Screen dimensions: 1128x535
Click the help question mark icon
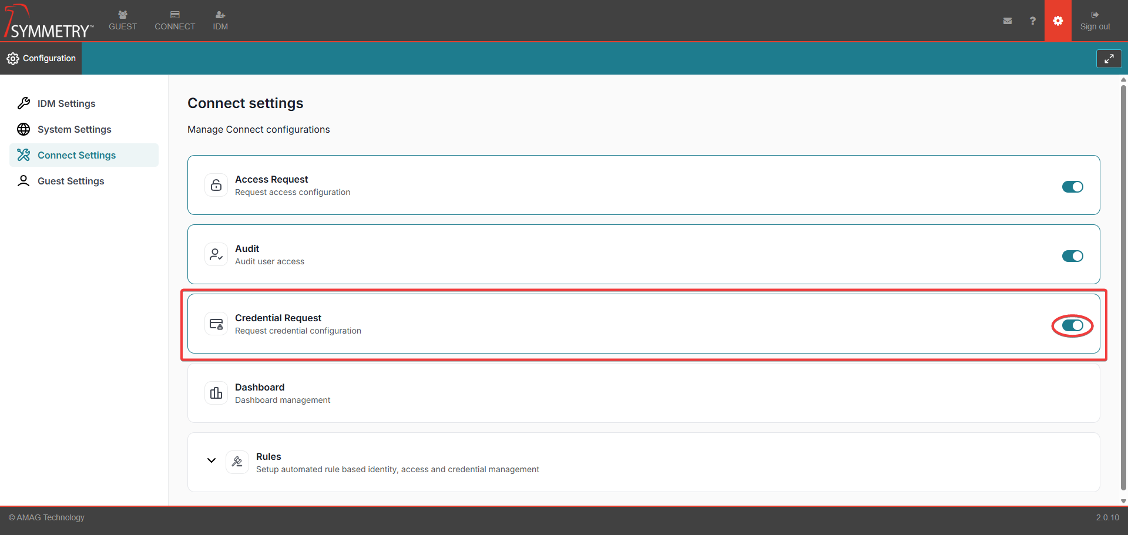(x=1032, y=21)
